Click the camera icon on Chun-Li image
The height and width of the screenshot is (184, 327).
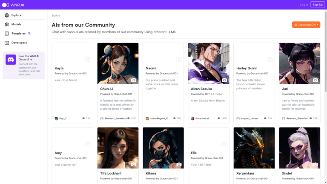[x=133, y=80]
